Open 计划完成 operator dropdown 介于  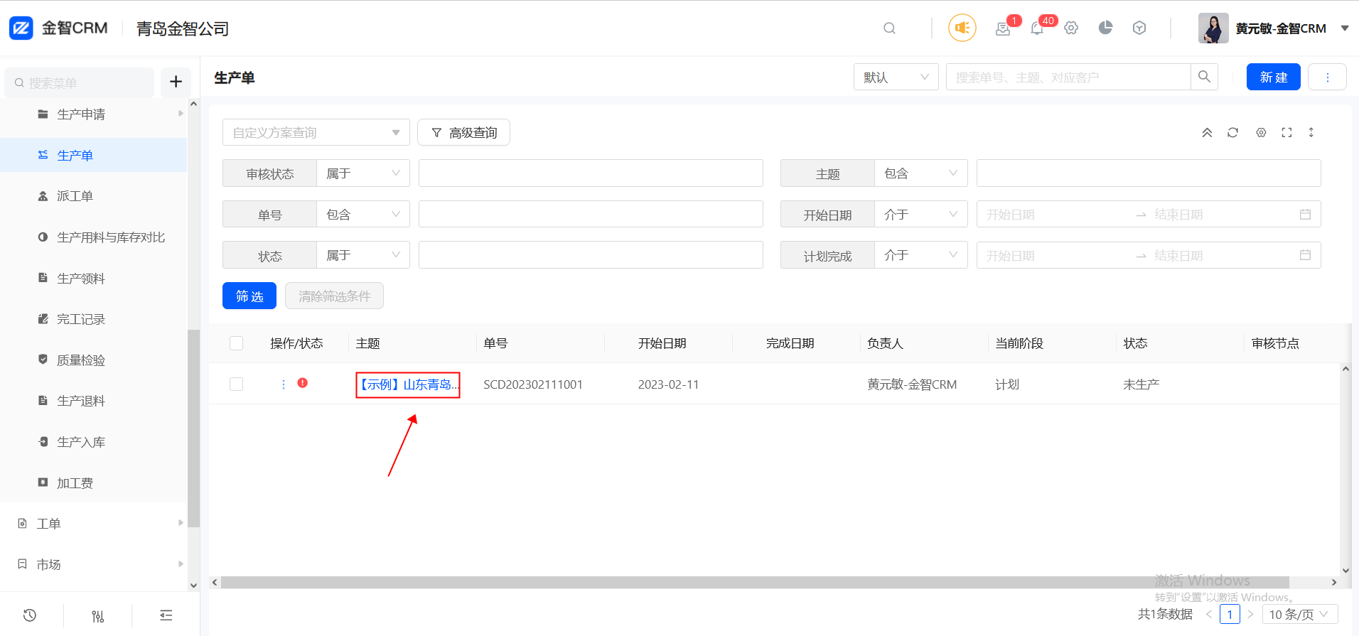pyautogui.click(x=921, y=255)
